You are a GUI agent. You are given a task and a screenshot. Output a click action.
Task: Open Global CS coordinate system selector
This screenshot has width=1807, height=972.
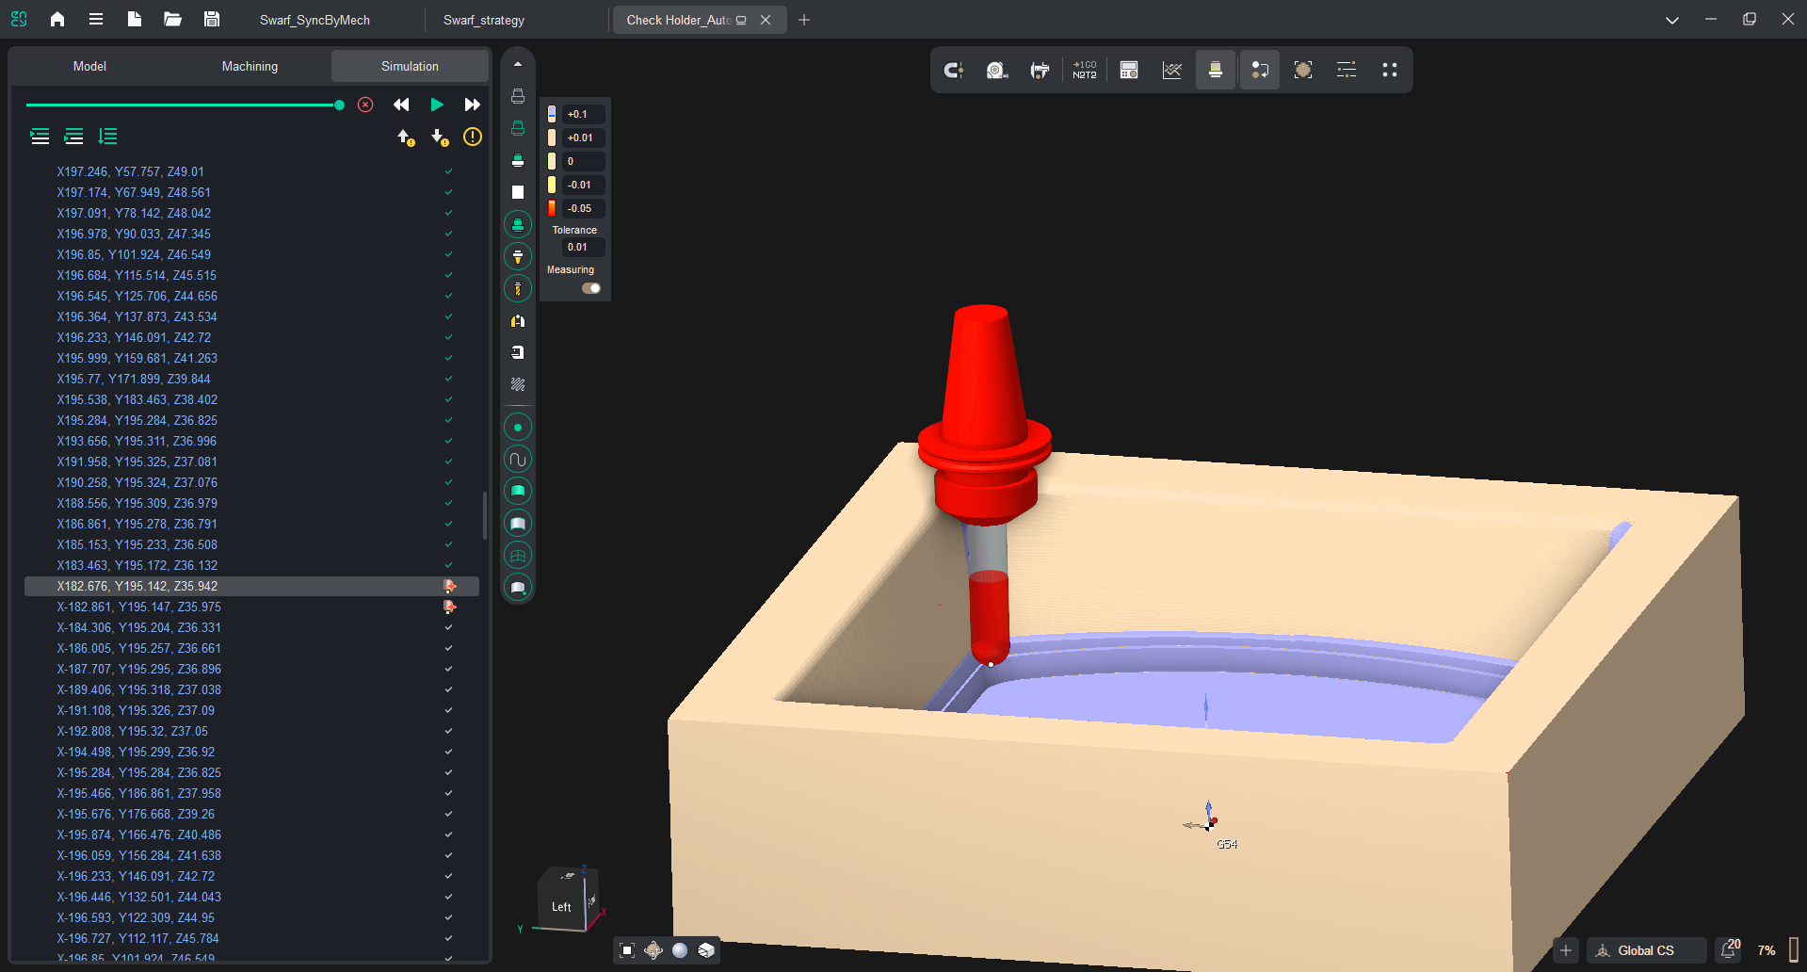(1646, 950)
